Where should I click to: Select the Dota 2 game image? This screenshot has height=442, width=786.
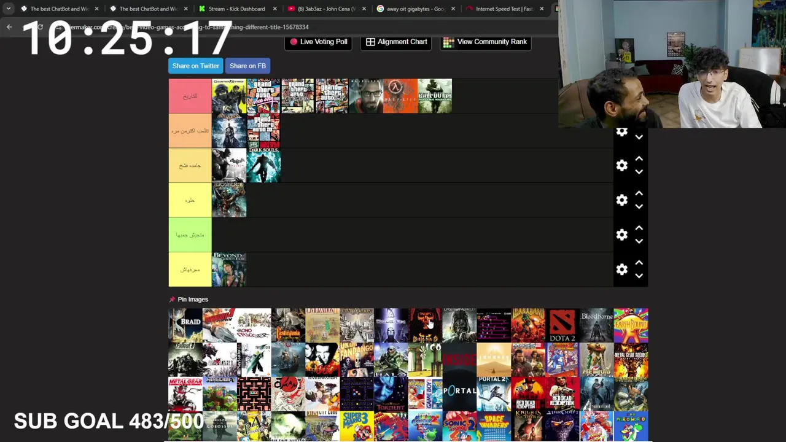[562, 325]
